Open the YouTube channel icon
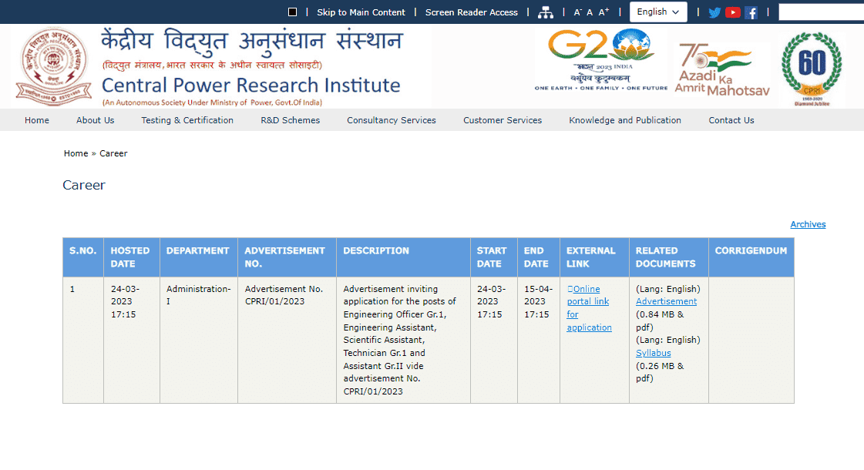Screen dimensions: 864x470 click(733, 12)
